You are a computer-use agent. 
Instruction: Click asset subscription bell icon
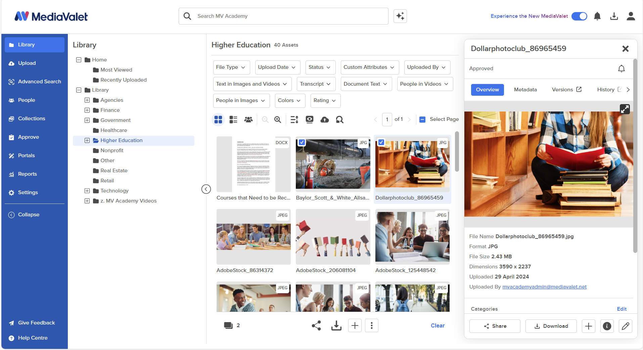click(622, 69)
